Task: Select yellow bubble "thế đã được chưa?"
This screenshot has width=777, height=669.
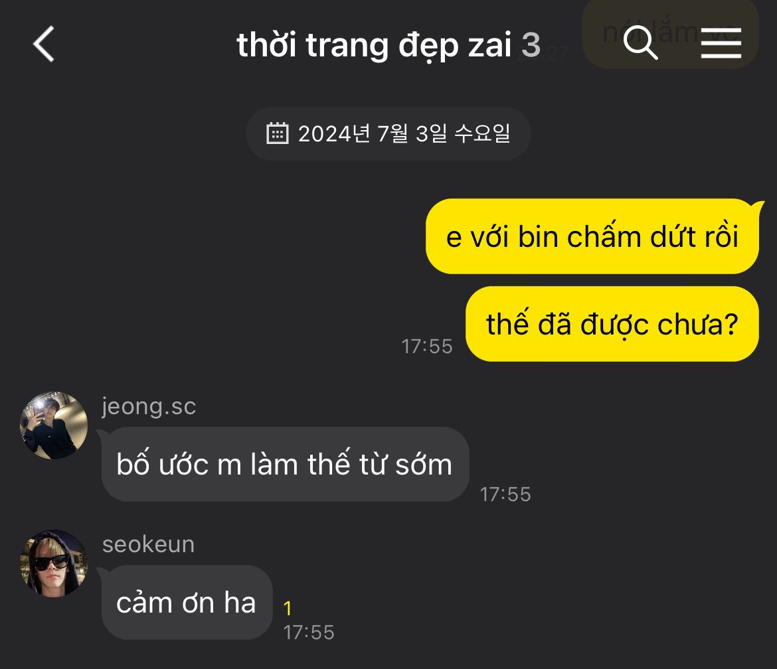Action: pos(612,324)
